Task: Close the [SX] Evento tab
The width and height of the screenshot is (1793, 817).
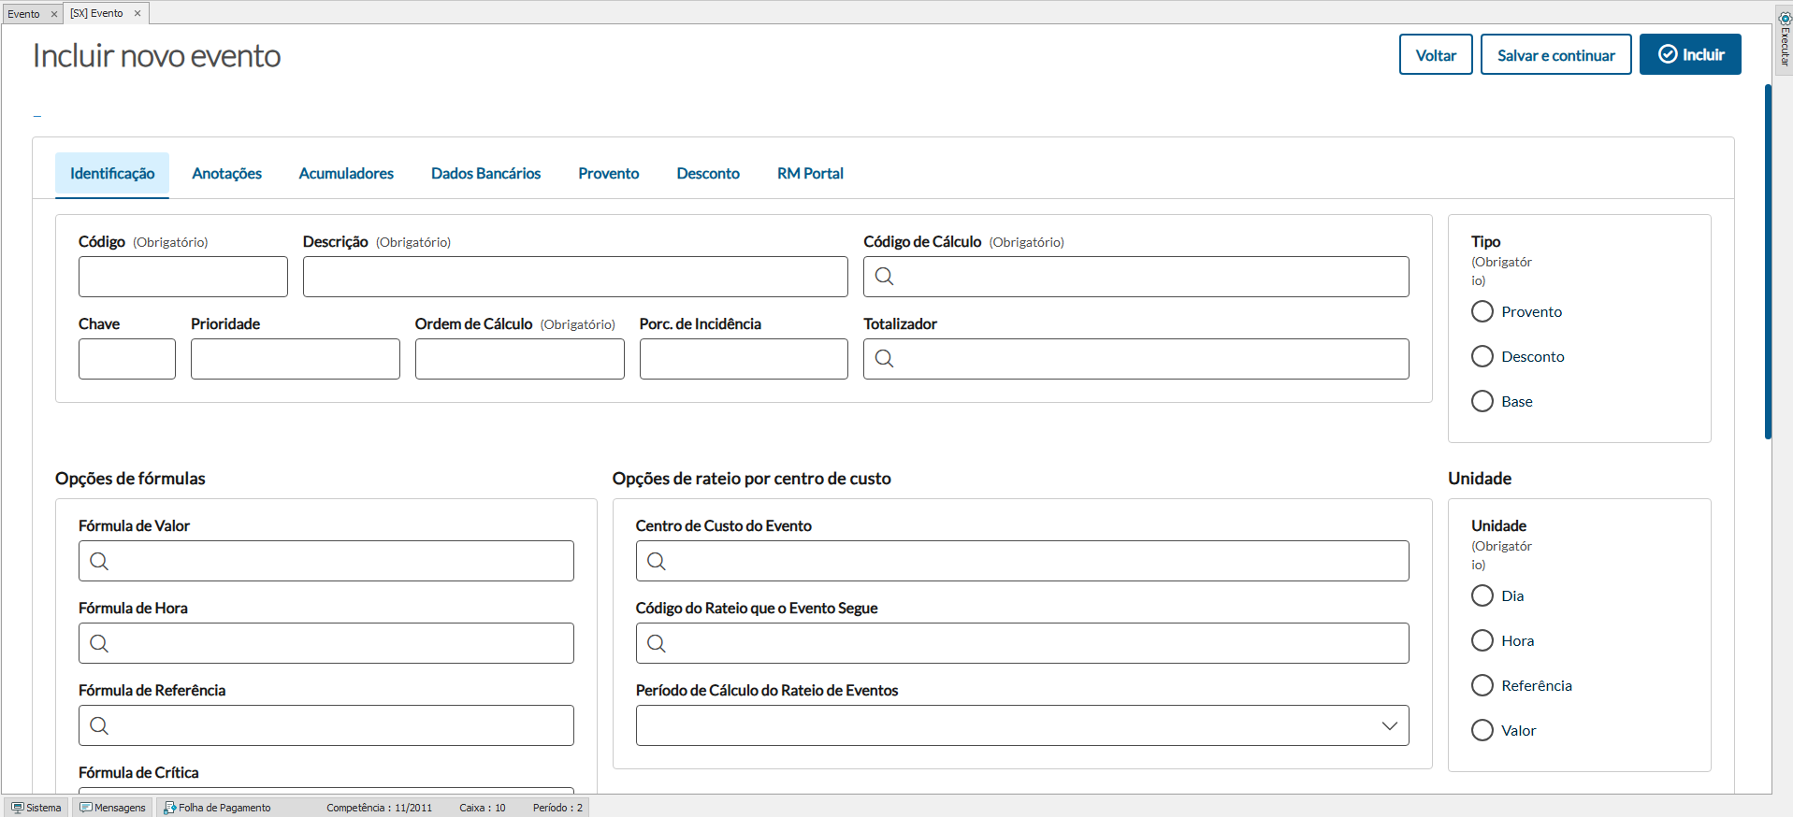Action: pyautogui.click(x=137, y=13)
